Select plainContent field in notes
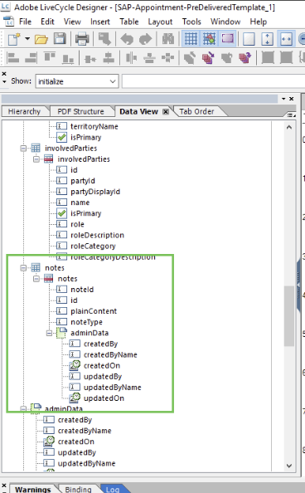 [x=94, y=311]
